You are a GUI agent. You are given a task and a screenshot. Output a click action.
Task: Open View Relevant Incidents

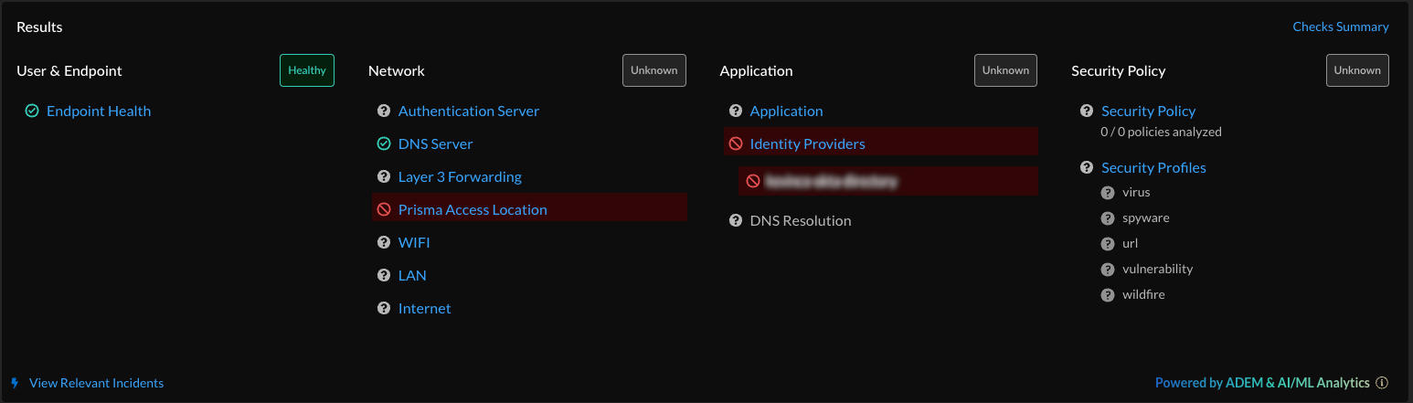[x=96, y=384]
